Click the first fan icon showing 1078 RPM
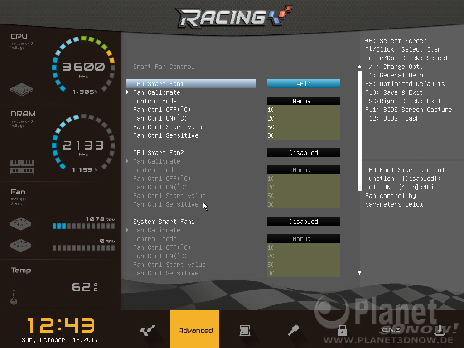 point(20,224)
